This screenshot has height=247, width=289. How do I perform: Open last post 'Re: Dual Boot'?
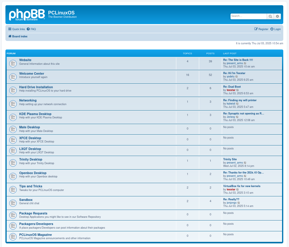coord(232,87)
